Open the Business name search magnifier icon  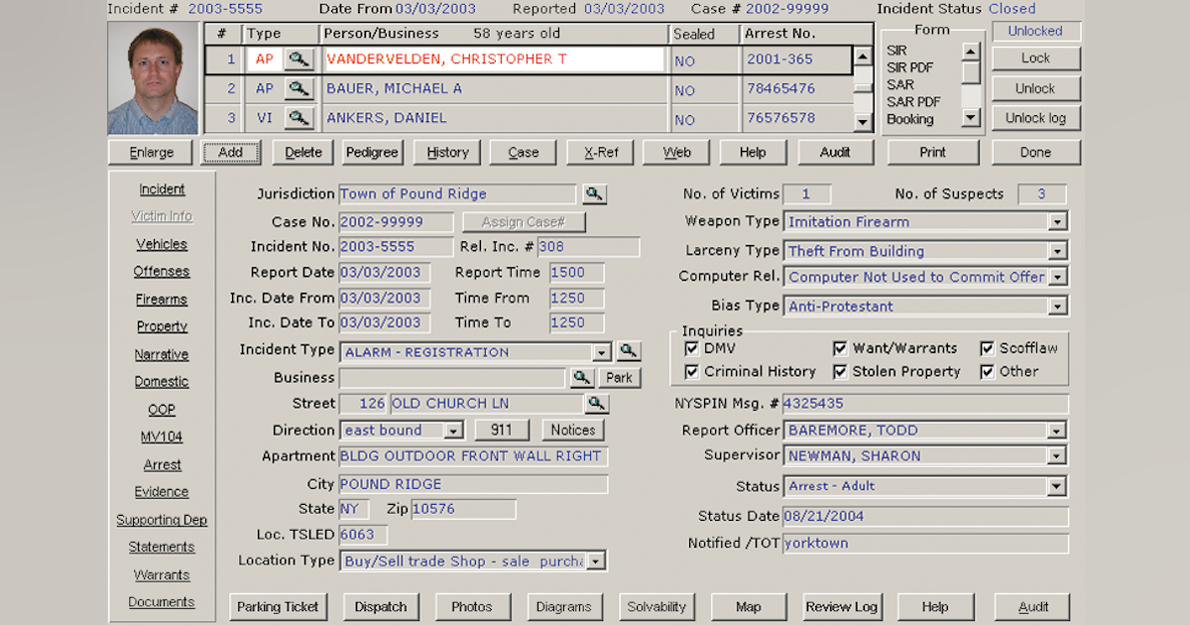pos(584,377)
